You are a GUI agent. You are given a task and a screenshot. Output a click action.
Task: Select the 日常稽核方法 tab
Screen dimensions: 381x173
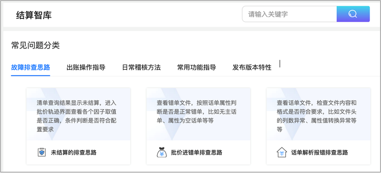tap(141, 68)
